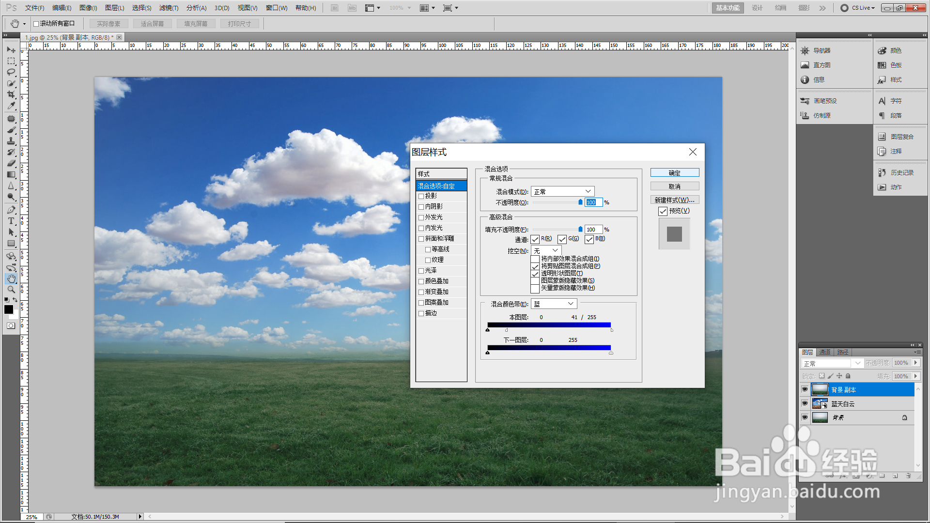Select the Lasso tool in toolbox

click(x=11, y=72)
